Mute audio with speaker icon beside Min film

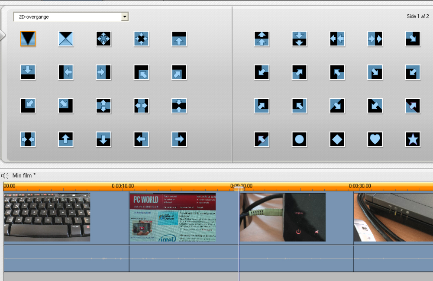coord(5,175)
